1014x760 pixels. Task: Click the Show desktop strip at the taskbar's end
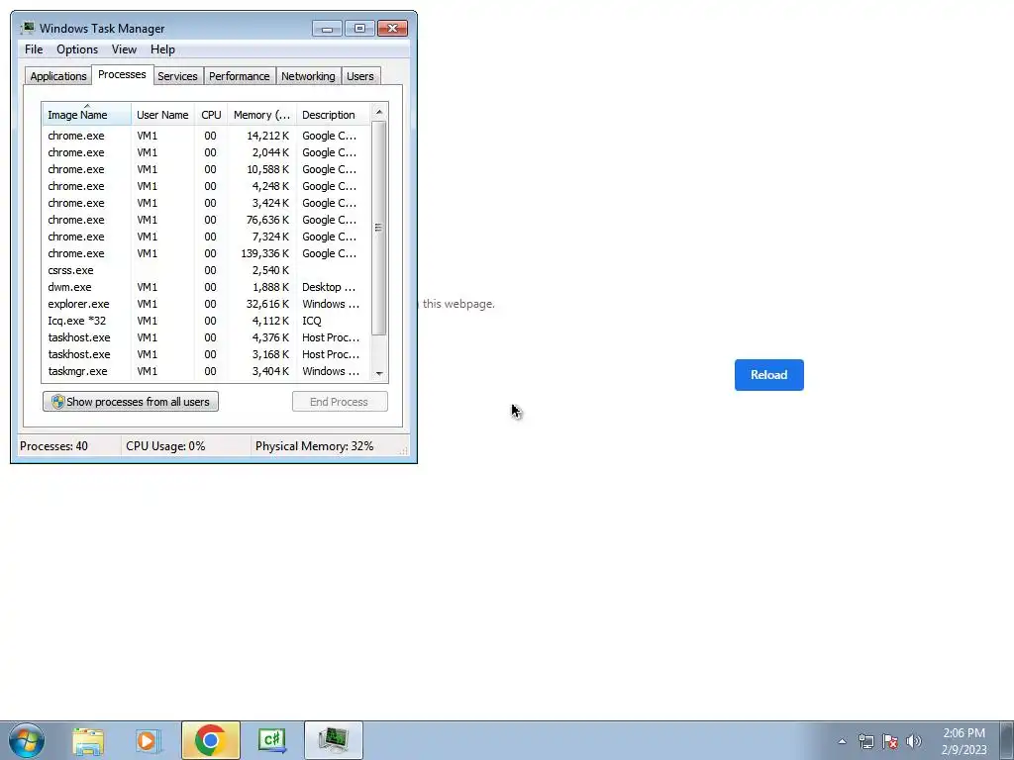click(x=1007, y=740)
